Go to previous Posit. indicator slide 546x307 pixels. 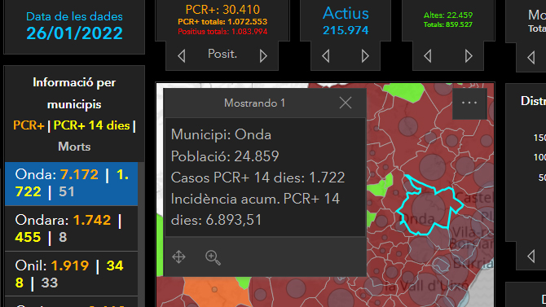[182, 55]
